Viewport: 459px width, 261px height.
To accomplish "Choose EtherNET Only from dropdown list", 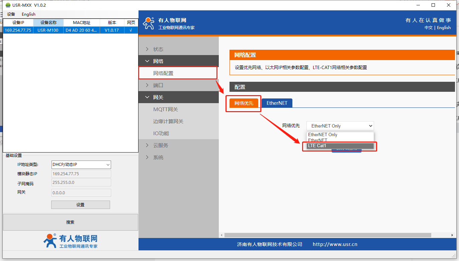I will (340, 135).
